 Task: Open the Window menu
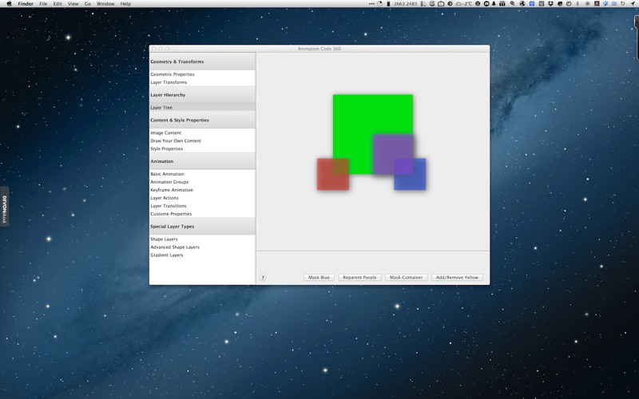point(105,4)
